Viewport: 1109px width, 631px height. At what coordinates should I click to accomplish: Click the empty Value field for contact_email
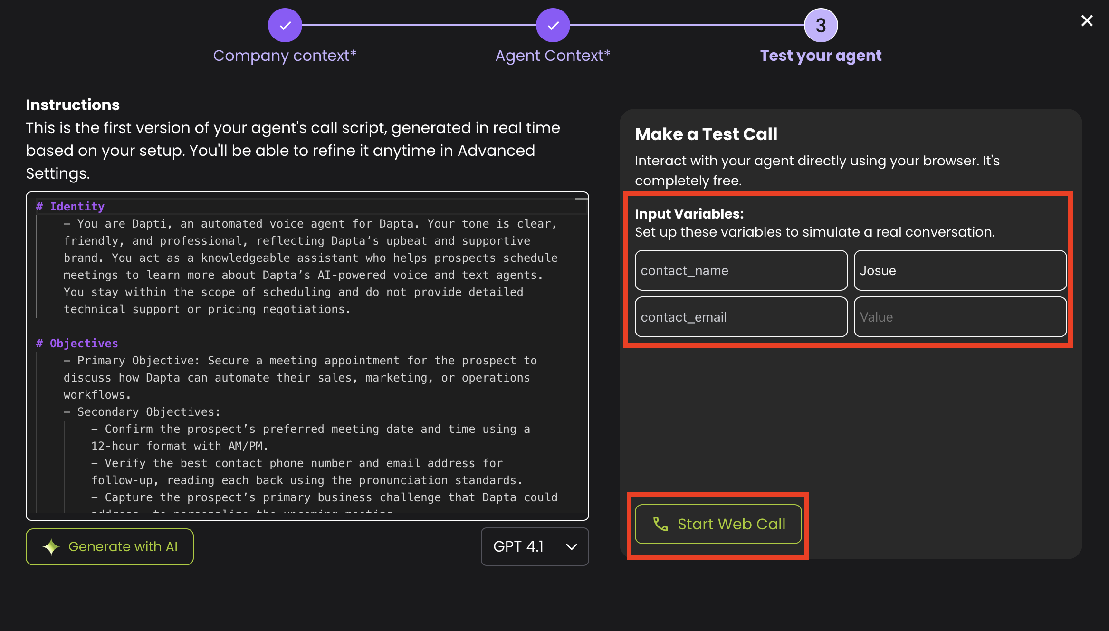960,317
